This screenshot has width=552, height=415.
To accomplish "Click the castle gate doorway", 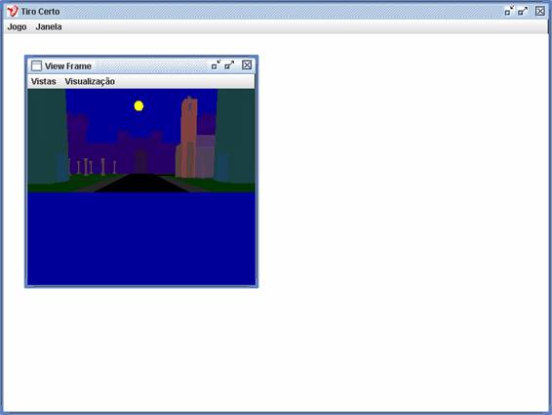I will click(x=141, y=161).
